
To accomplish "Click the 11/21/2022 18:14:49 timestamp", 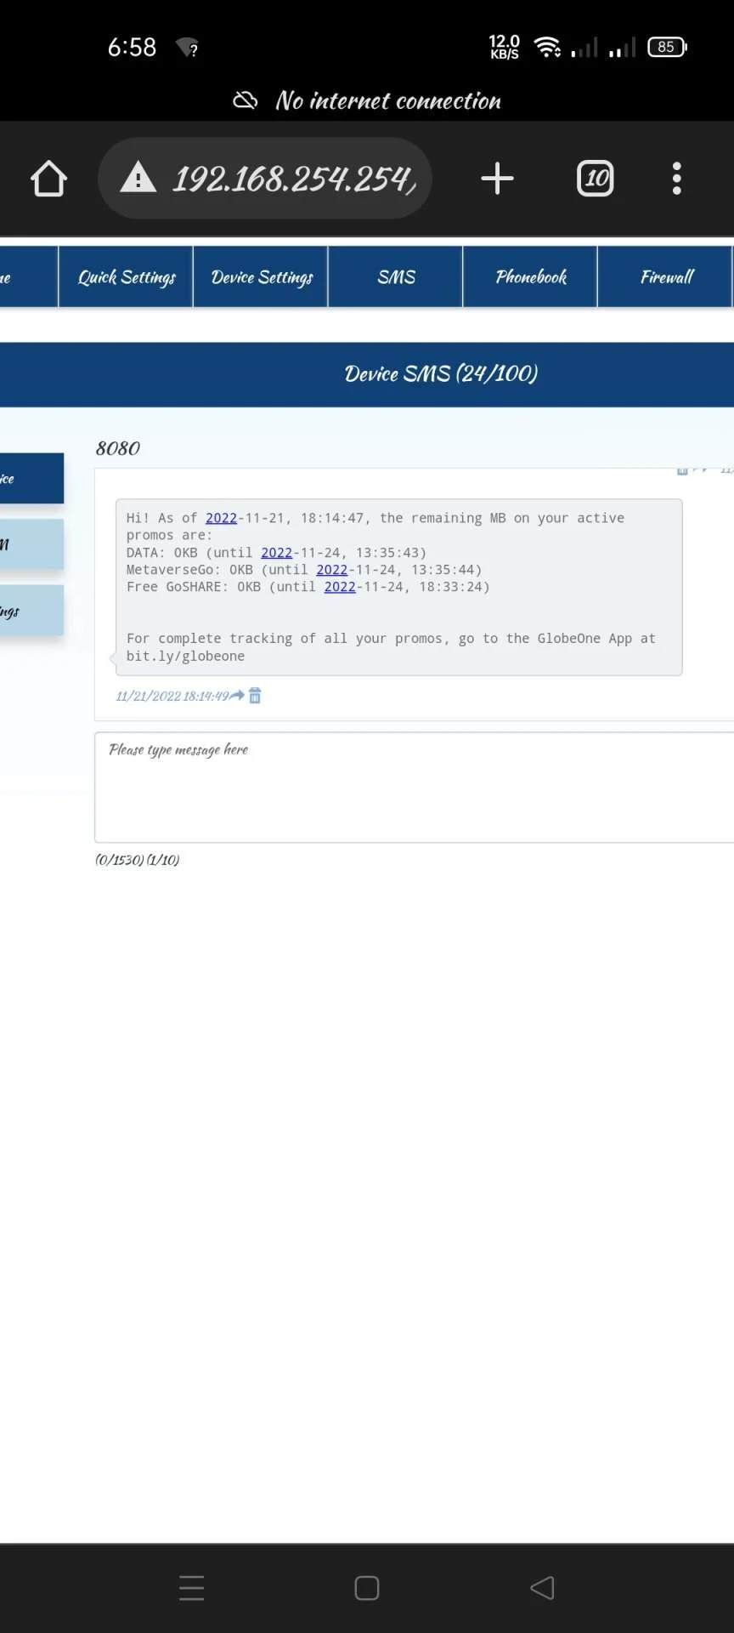I will pos(172,696).
